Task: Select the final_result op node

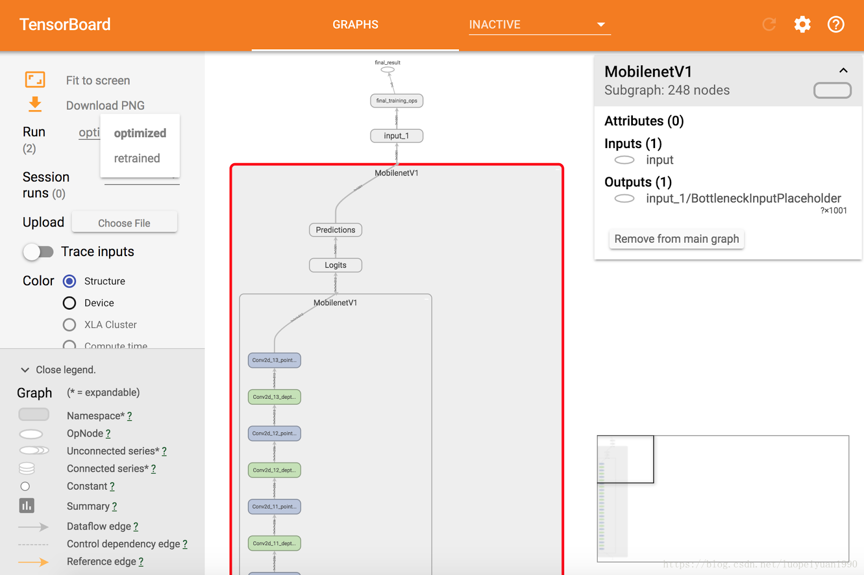Action: [x=388, y=70]
